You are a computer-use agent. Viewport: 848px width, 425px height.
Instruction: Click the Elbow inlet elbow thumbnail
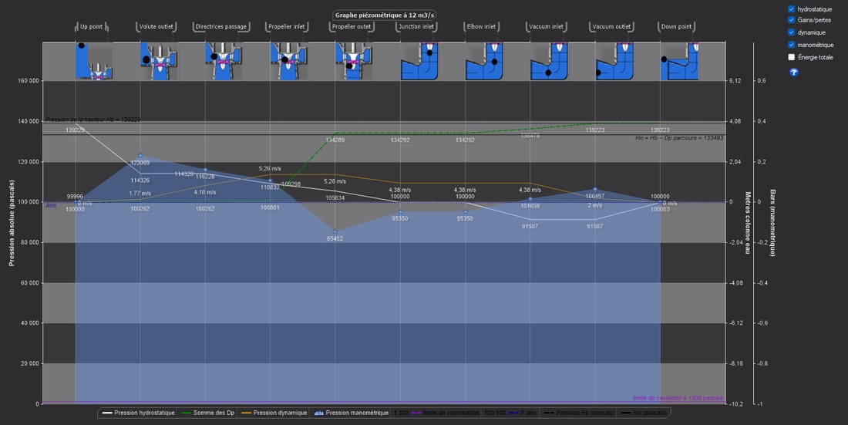click(484, 61)
